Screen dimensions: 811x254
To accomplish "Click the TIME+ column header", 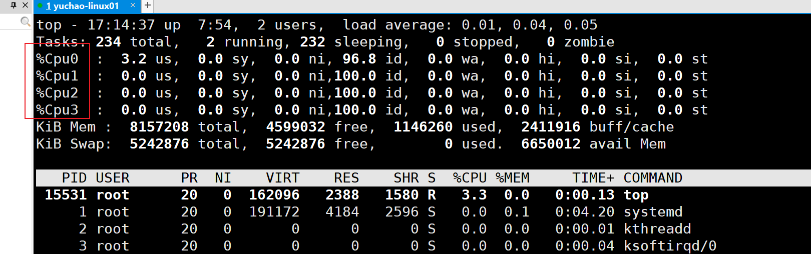I will tap(593, 178).
